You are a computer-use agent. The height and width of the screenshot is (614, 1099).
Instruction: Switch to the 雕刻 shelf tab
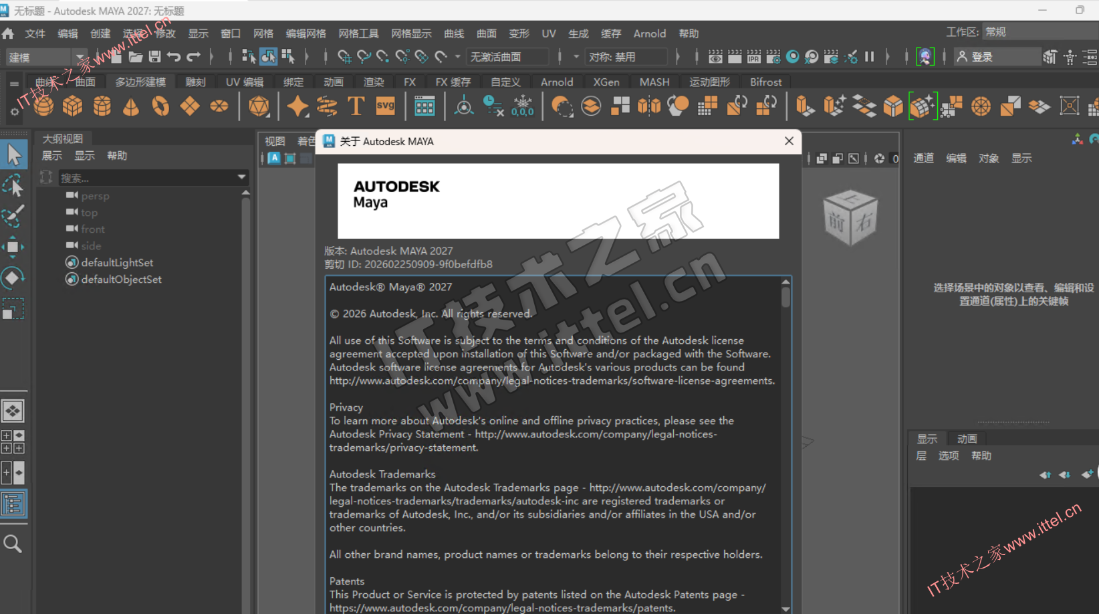click(x=195, y=82)
